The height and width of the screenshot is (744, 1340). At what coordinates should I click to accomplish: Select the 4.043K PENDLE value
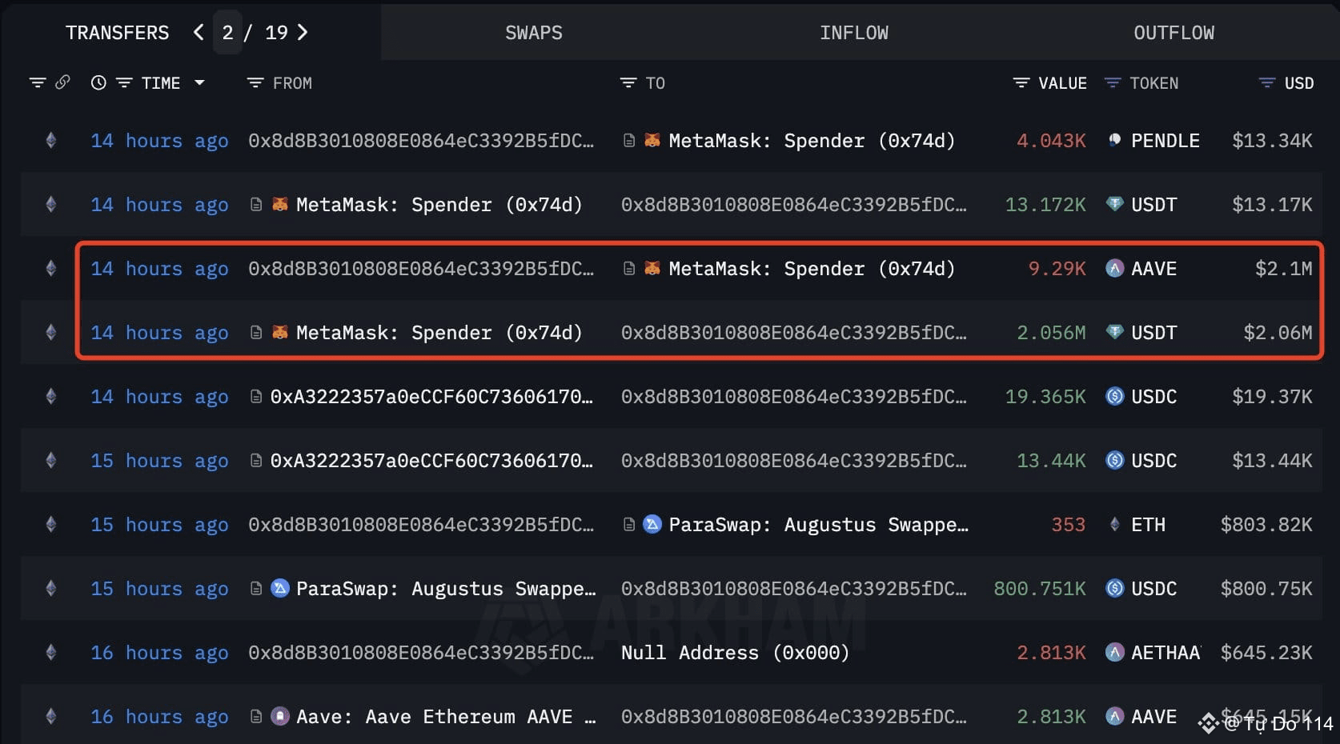pos(1051,141)
